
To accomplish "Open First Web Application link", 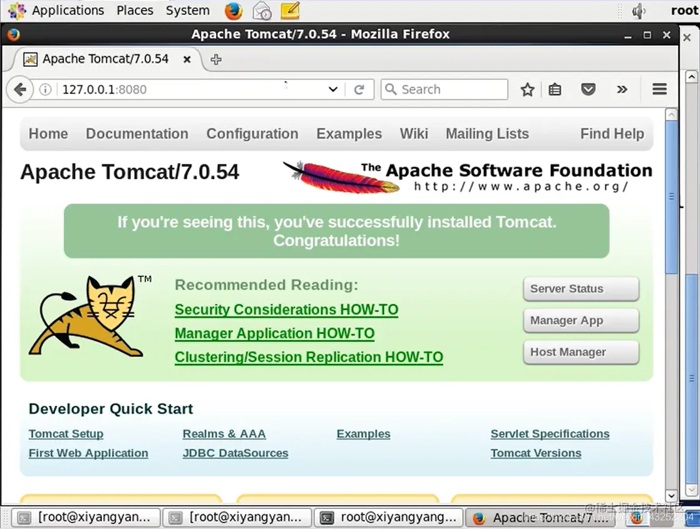I will [88, 453].
